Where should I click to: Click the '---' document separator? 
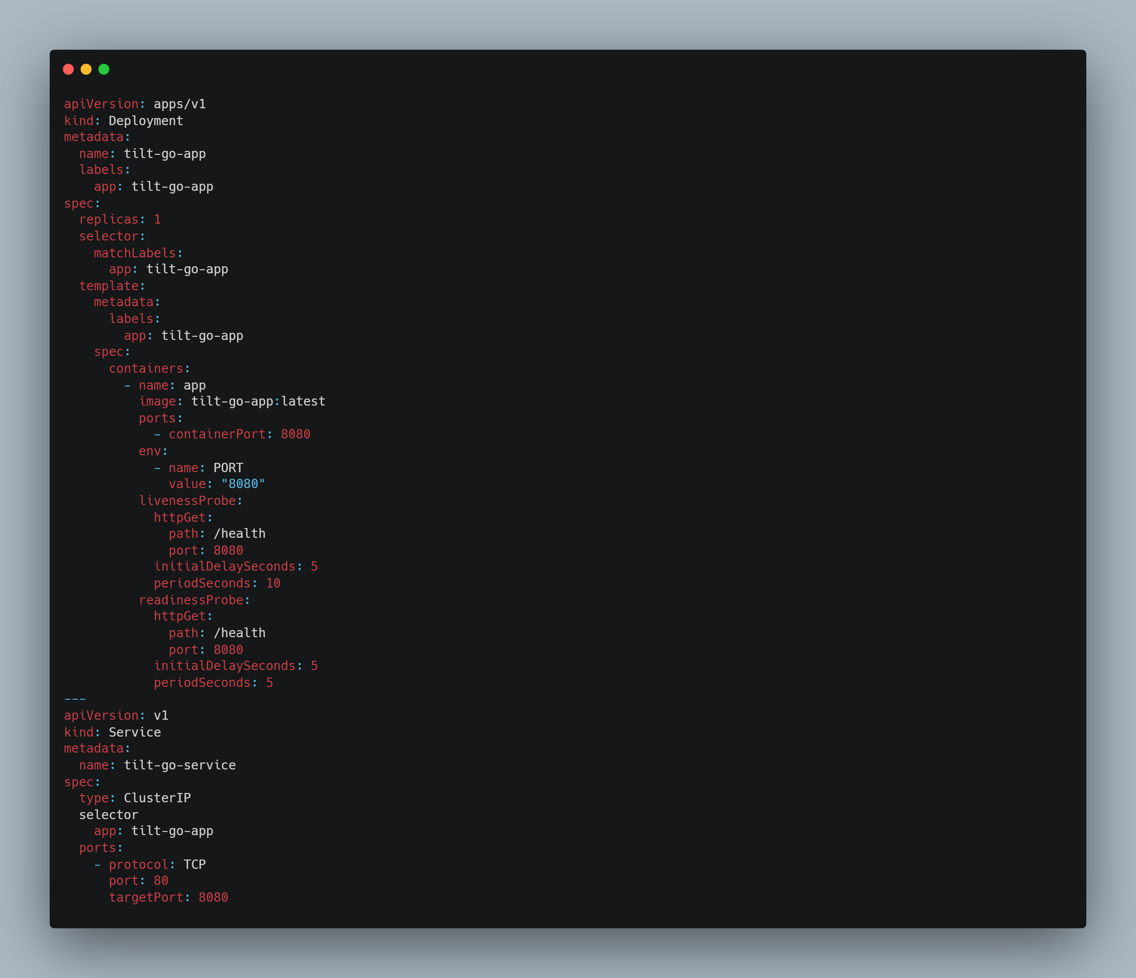coord(75,699)
